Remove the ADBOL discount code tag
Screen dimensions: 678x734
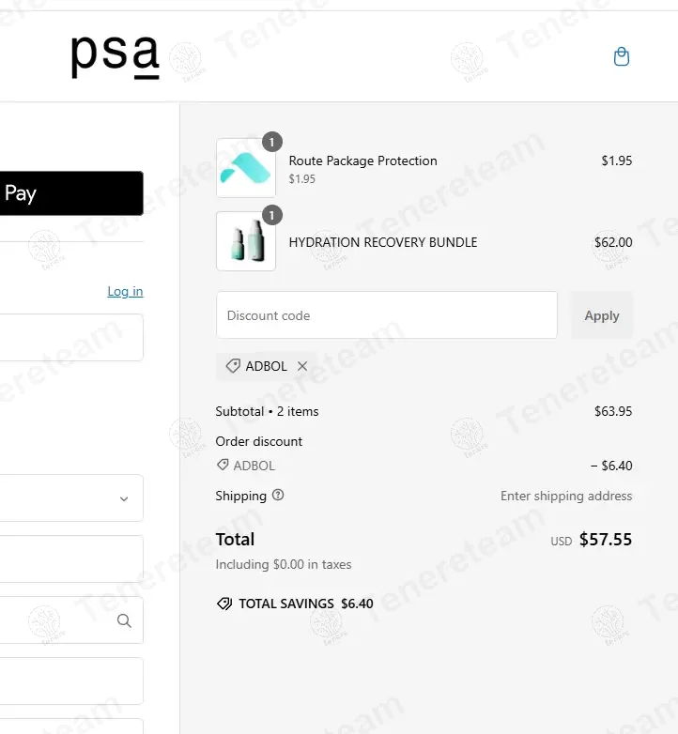302,366
